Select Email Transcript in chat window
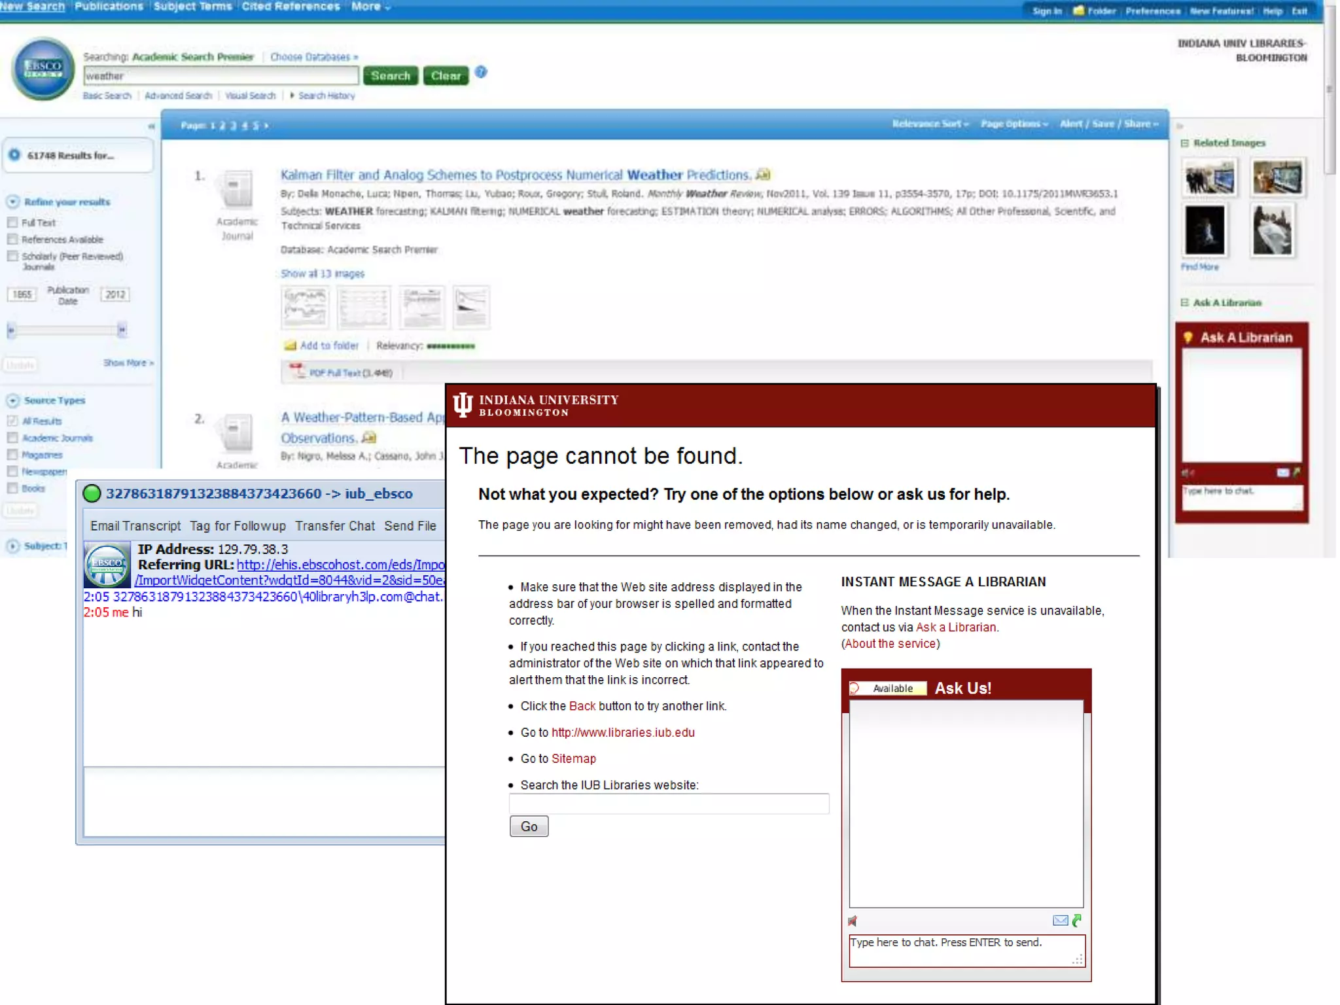Screen dimensions: 1340x1005 click(135, 526)
